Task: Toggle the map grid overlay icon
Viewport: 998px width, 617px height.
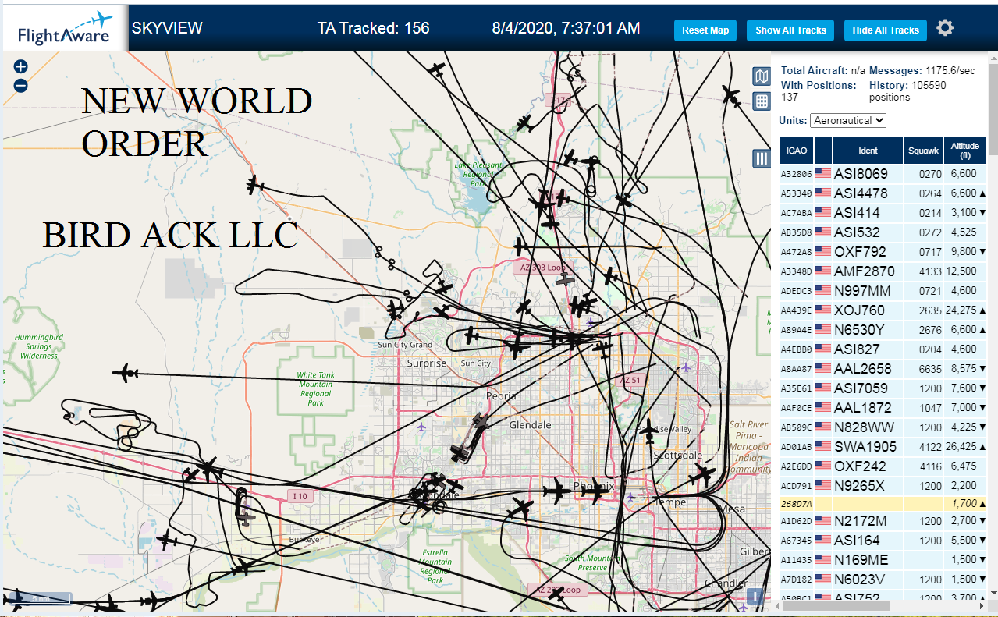Action: pyautogui.click(x=762, y=101)
